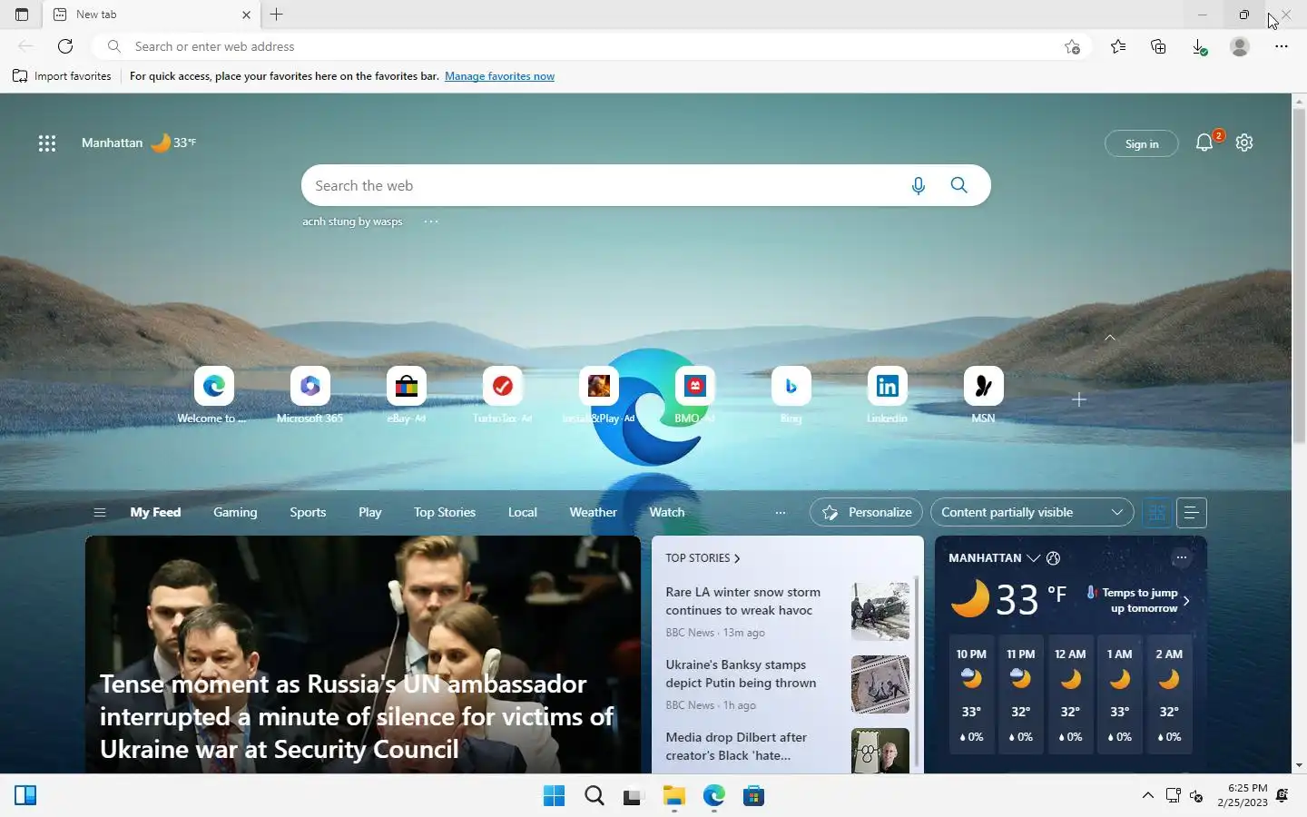Open TOP STORIES section header
1307x817 pixels.
(703, 558)
